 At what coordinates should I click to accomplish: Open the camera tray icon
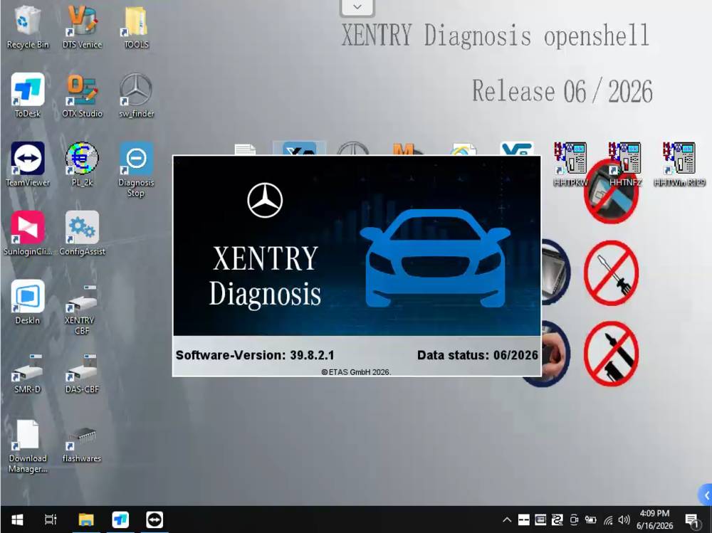574,519
